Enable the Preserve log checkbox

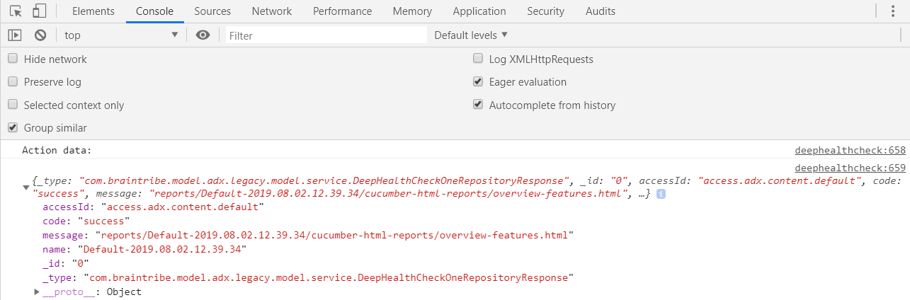point(13,82)
